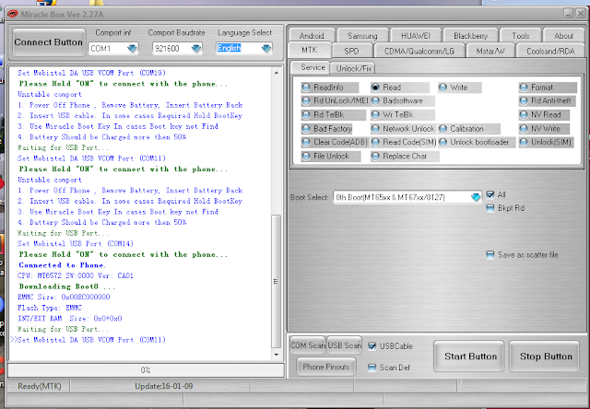
Task: Click the 'Ready(MTK)' status bar entry
Action: click(39, 386)
